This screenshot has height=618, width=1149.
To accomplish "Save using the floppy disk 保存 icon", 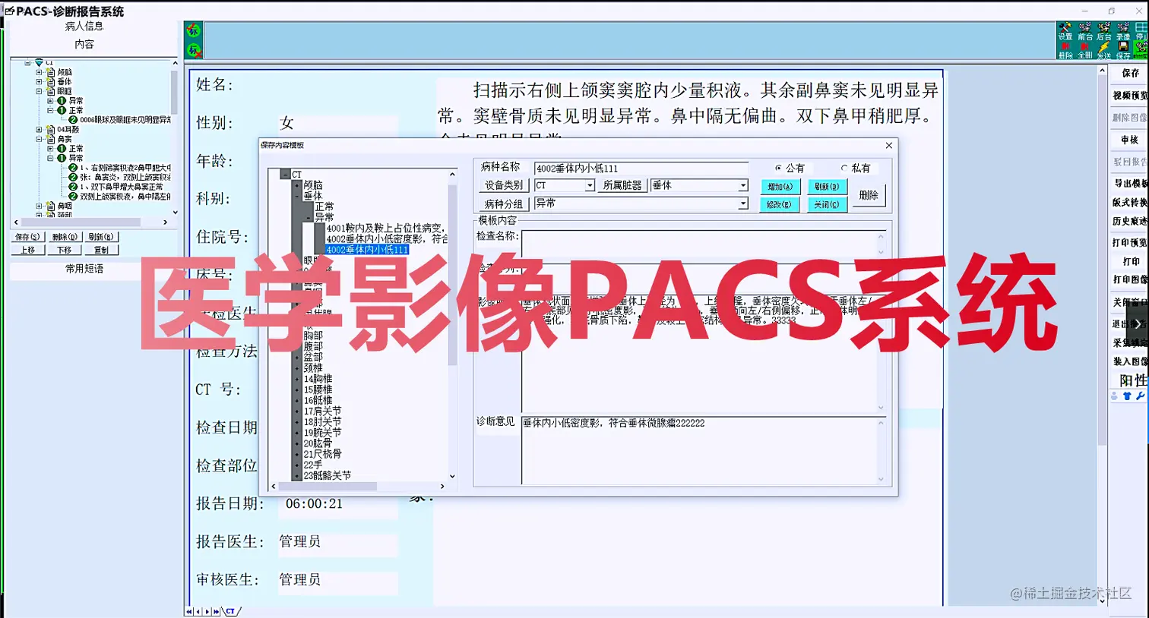I will (x=1123, y=46).
